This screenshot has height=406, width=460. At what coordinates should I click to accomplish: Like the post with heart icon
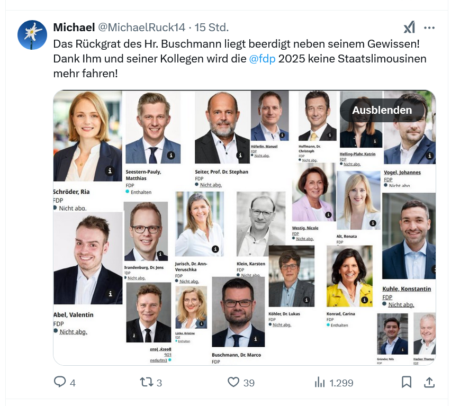tap(233, 382)
